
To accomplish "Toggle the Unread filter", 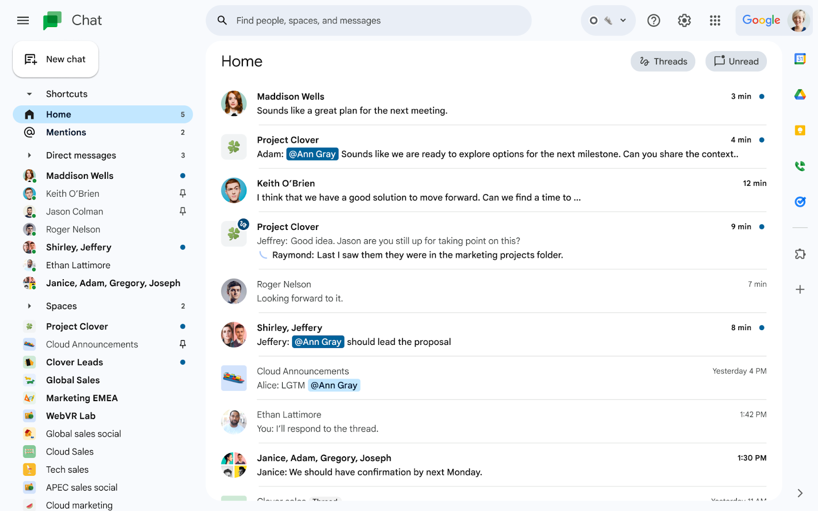I will tap(736, 61).
